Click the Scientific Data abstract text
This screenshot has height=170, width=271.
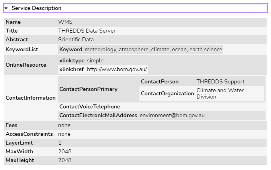click(x=76, y=39)
